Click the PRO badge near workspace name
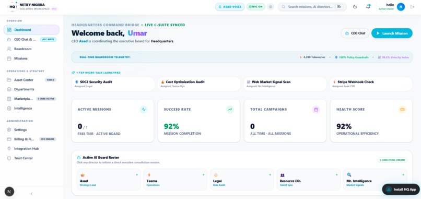 click(x=54, y=9)
